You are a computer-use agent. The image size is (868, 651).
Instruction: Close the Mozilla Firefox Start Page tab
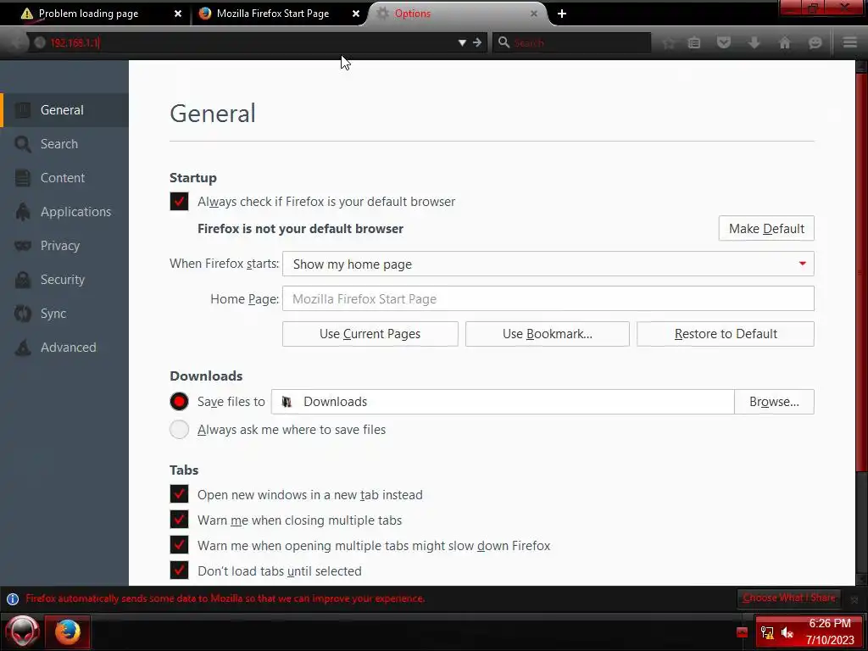point(356,14)
